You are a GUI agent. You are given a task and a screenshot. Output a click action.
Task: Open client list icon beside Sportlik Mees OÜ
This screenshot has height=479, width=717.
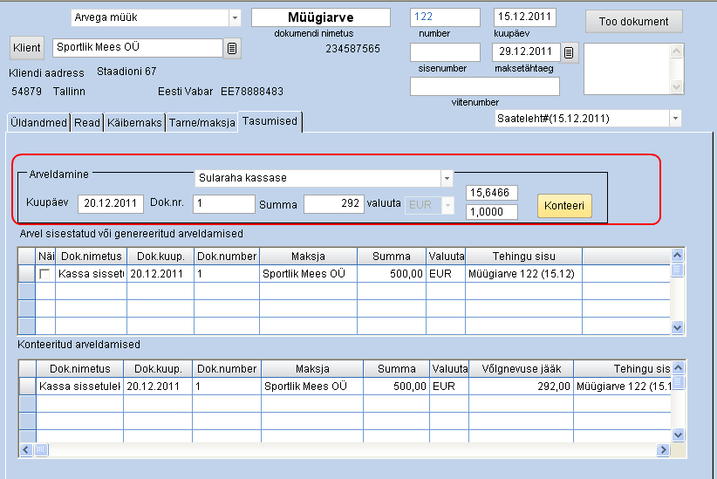232,48
